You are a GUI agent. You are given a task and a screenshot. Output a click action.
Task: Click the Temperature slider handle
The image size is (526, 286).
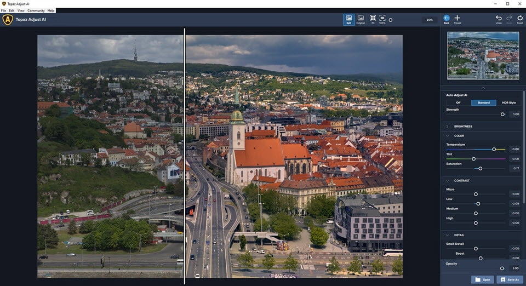494,149
